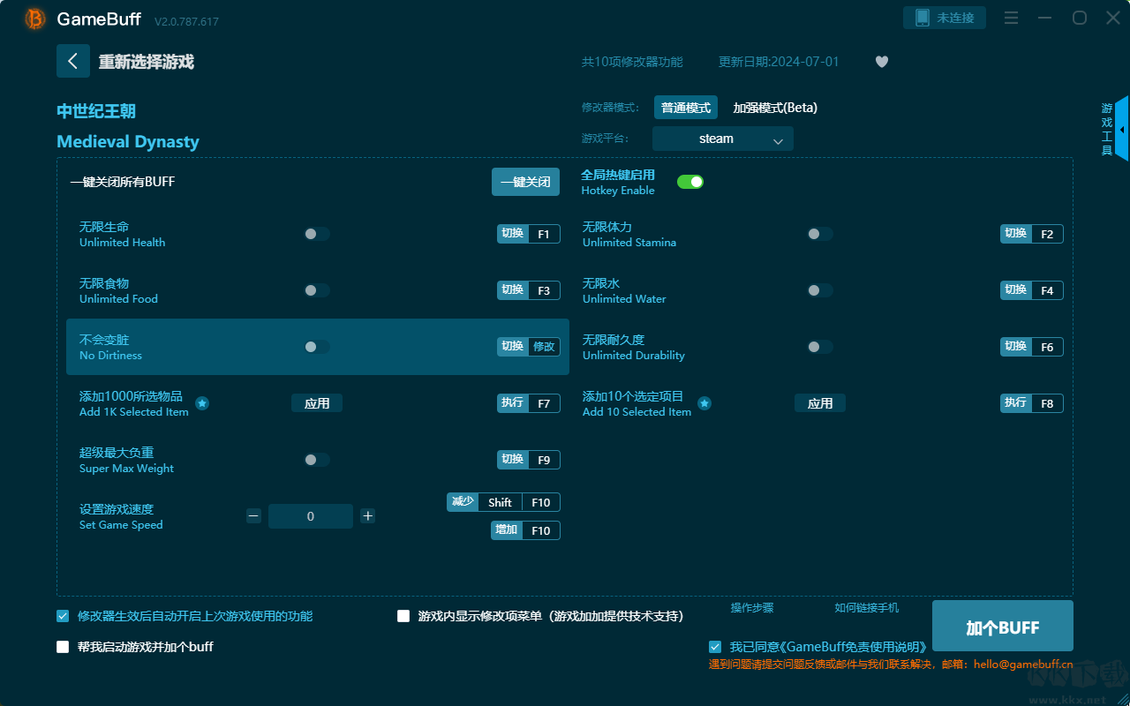Click the 一键关闭 button
The width and height of the screenshot is (1130, 706).
(525, 182)
